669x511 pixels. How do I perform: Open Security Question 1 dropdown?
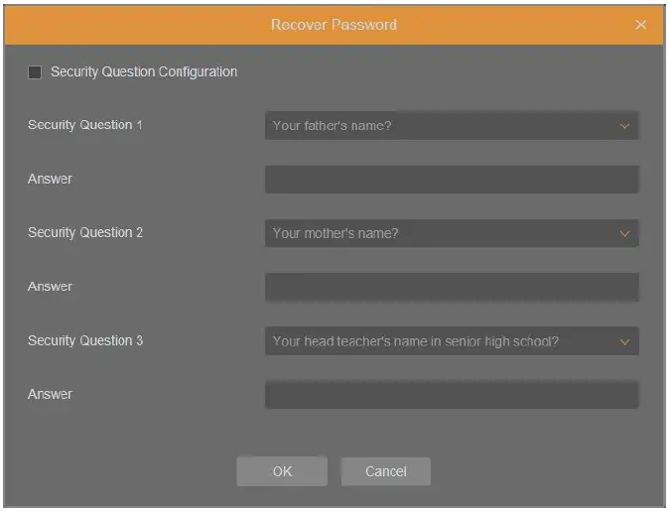tap(452, 125)
